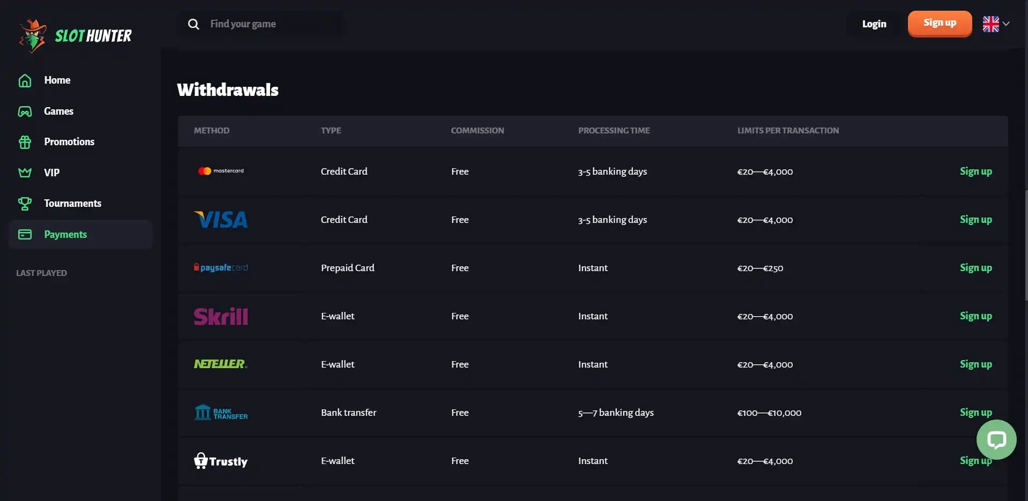Viewport: 1028px width, 501px height.
Task: Click the Promotions gift icon
Action: tap(25, 142)
